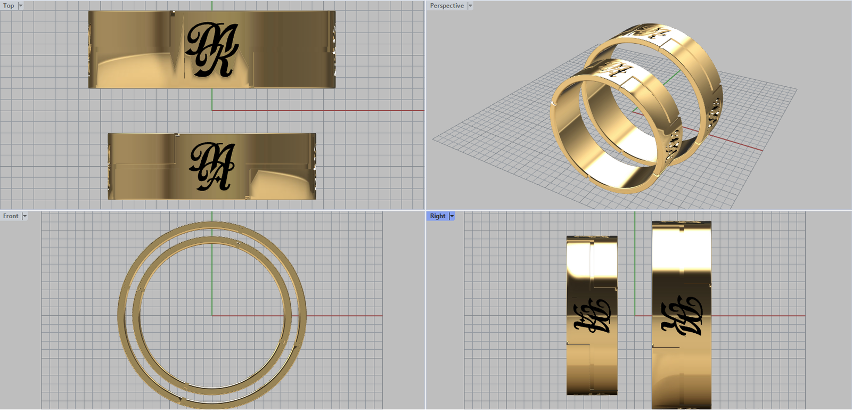Open the Front viewport dropdown arrow
The image size is (852, 411).
point(24,216)
